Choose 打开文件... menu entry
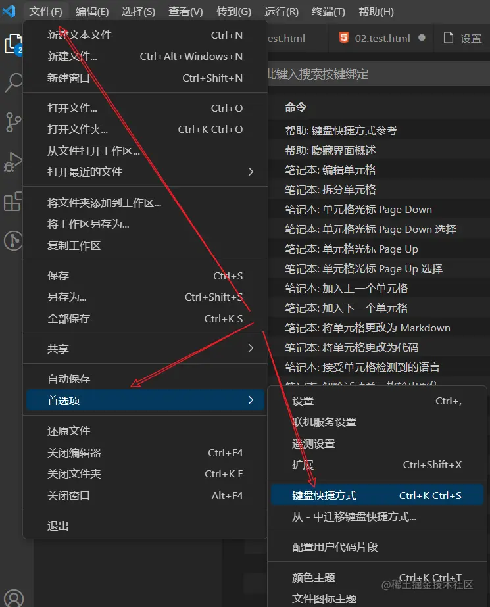490x607 pixels. point(145,108)
